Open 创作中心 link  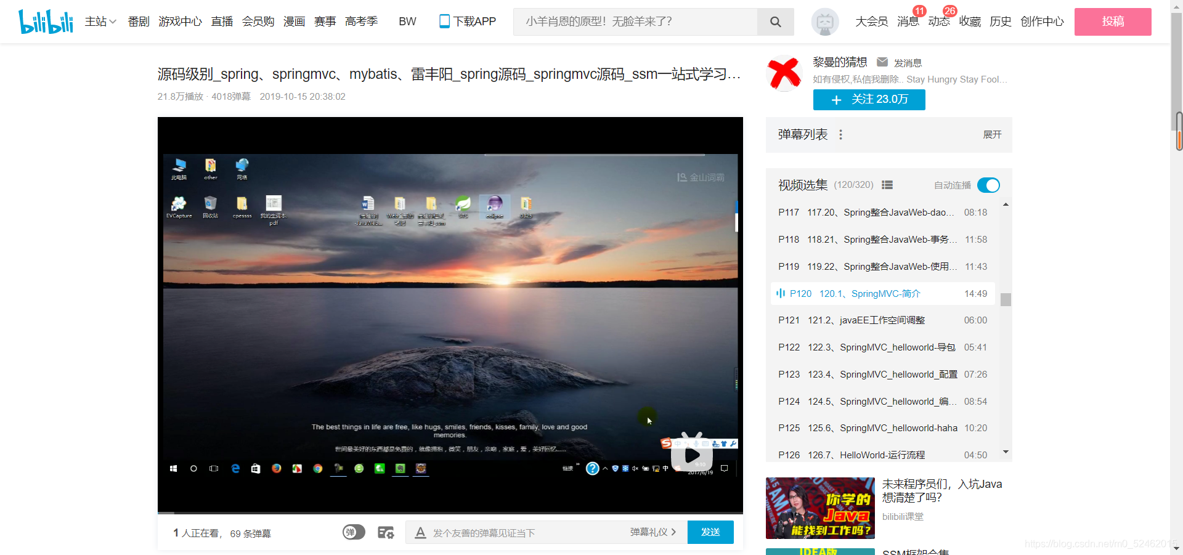pos(1042,22)
